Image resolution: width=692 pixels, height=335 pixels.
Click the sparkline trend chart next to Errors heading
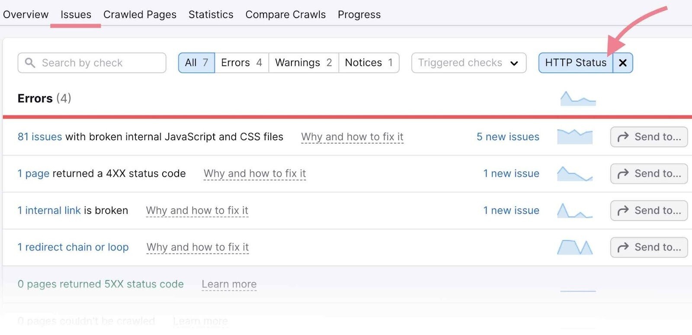pyautogui.click(x=578, y=98)
